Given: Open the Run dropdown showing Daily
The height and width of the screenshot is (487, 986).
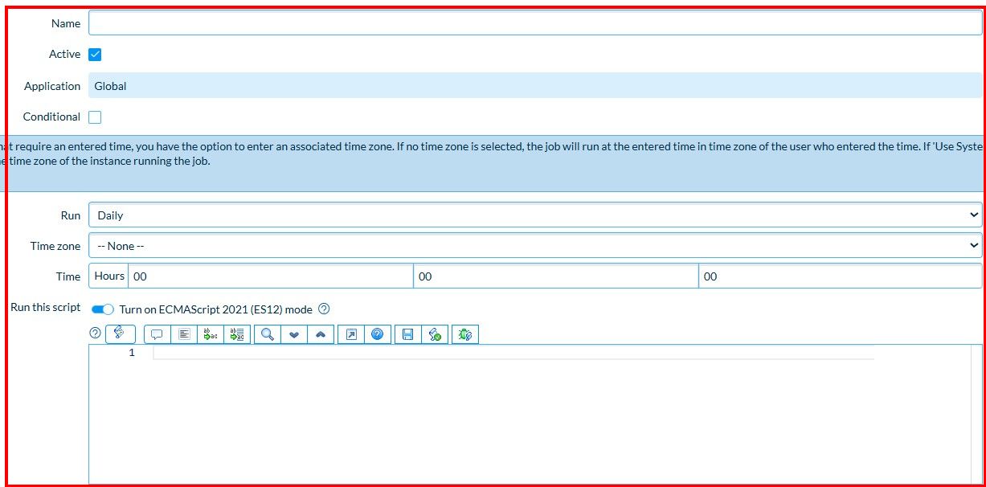Looking at the screenshot, I should 535,215.
